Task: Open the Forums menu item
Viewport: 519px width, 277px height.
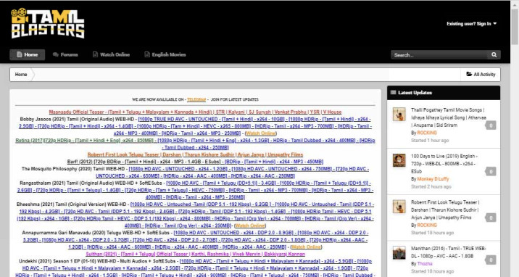Action: coord(65,54)
